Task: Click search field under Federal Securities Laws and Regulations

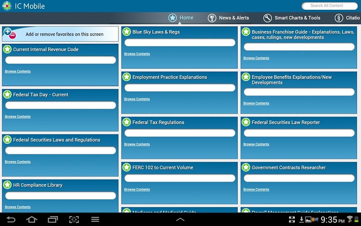Action: click(61, 150)
